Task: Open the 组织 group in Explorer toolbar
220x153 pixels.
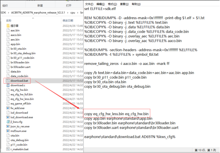Action: (x=5, y=6)
